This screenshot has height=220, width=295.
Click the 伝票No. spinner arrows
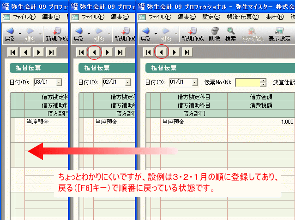(x=263, y=82)
